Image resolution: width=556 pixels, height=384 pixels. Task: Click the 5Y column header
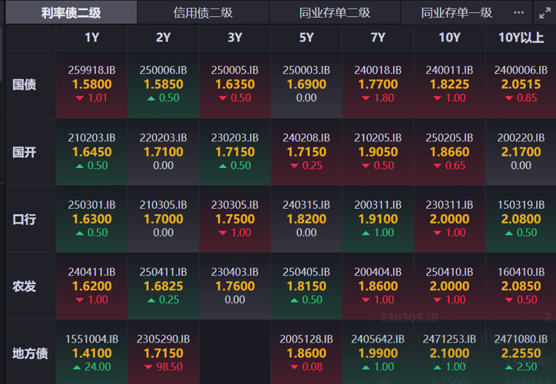point(306,38)
